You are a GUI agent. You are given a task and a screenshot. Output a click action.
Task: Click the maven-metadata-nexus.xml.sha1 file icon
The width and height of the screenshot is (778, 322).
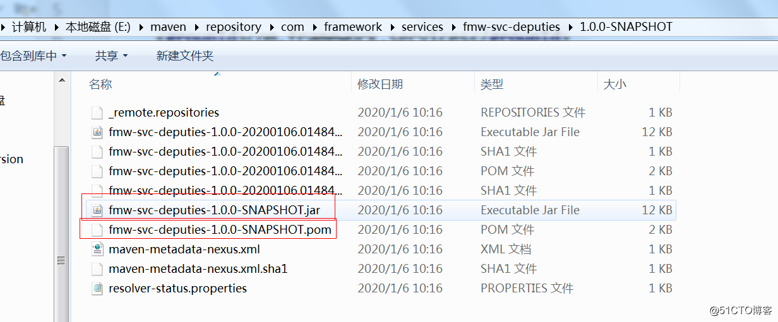point(97,269)
